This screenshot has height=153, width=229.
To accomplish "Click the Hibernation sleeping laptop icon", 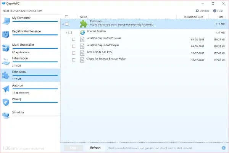I will [x=6, y=61].
